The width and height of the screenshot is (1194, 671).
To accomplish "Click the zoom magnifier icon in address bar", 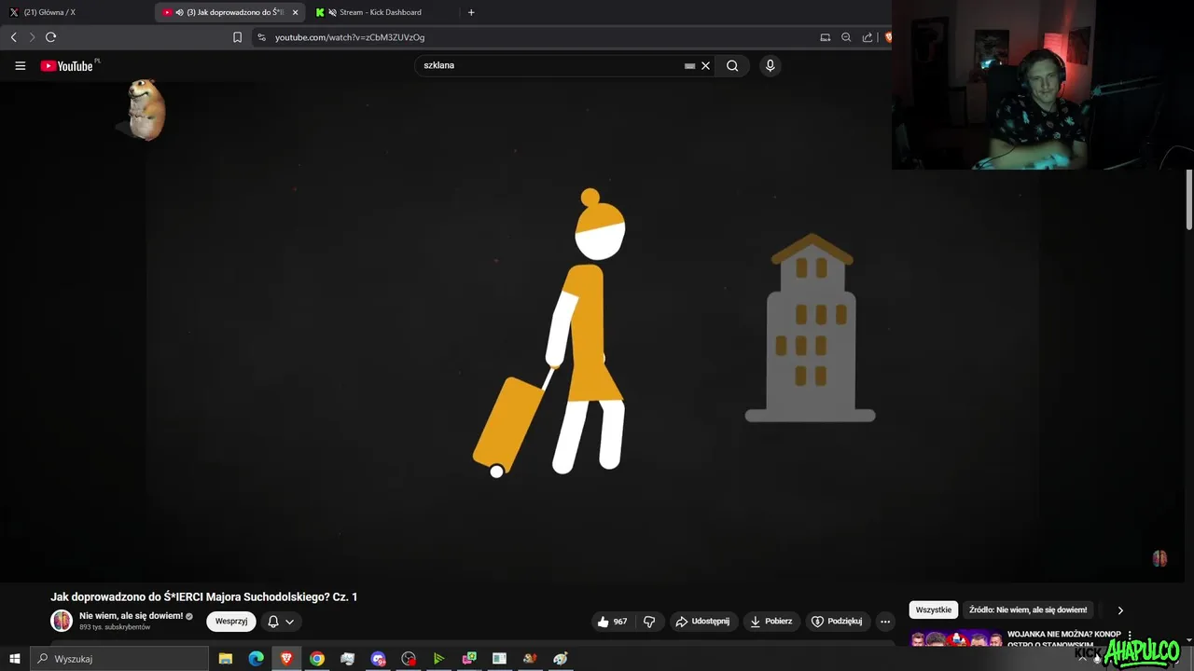I will tap(846, 37).
